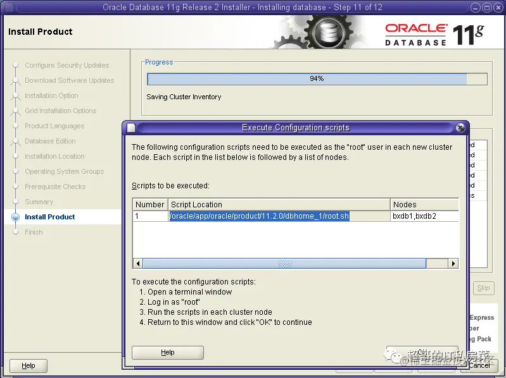Select Install Product step in sidebar
This screenshot has width=506, height=378.
tap(49, 217)
